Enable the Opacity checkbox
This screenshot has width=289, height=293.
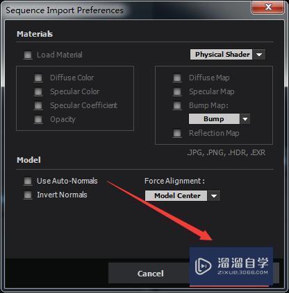pyautogui.click(x=38, y=119)
